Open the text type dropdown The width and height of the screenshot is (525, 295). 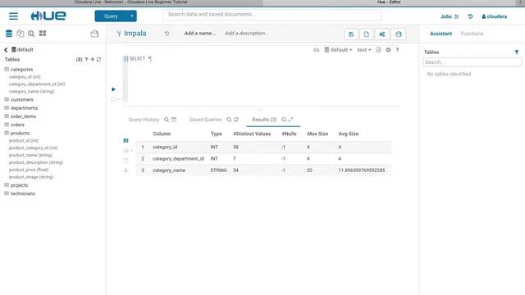[x=364, y=50]
